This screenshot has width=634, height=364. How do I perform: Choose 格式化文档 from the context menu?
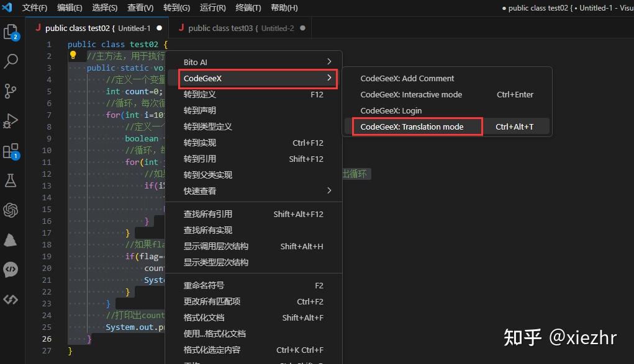254,317
